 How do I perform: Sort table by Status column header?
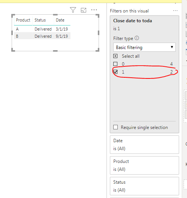pyautogui.click(x=40, y=20)
